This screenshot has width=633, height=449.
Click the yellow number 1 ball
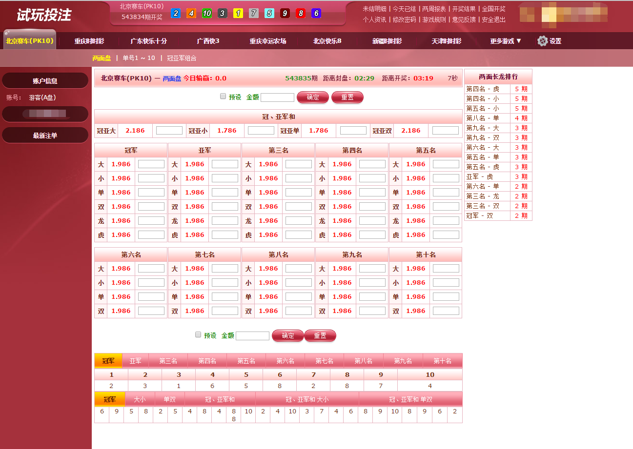coord(238,14)
